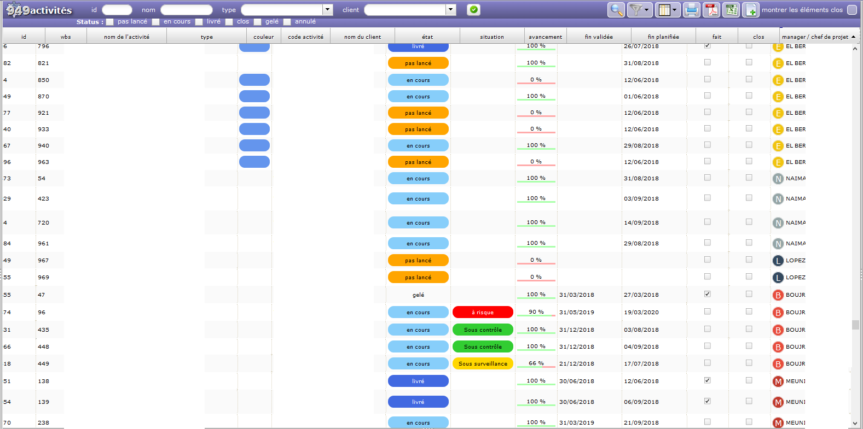Viewport: 863px width, 429px height.
Task: Click the blue couleur swatch in row 850
Action: [x=254, y=80]
